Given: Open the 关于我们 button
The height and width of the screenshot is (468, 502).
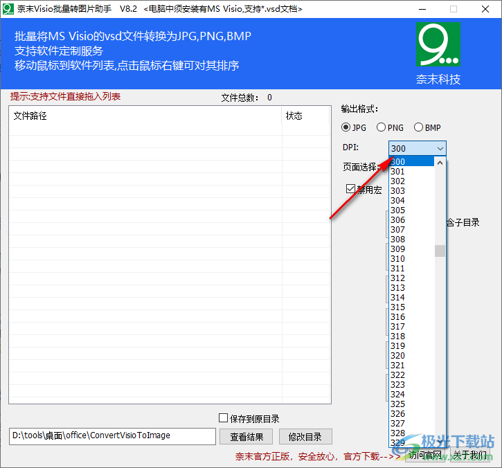Looking at the screenshot, I should [470, 455].
